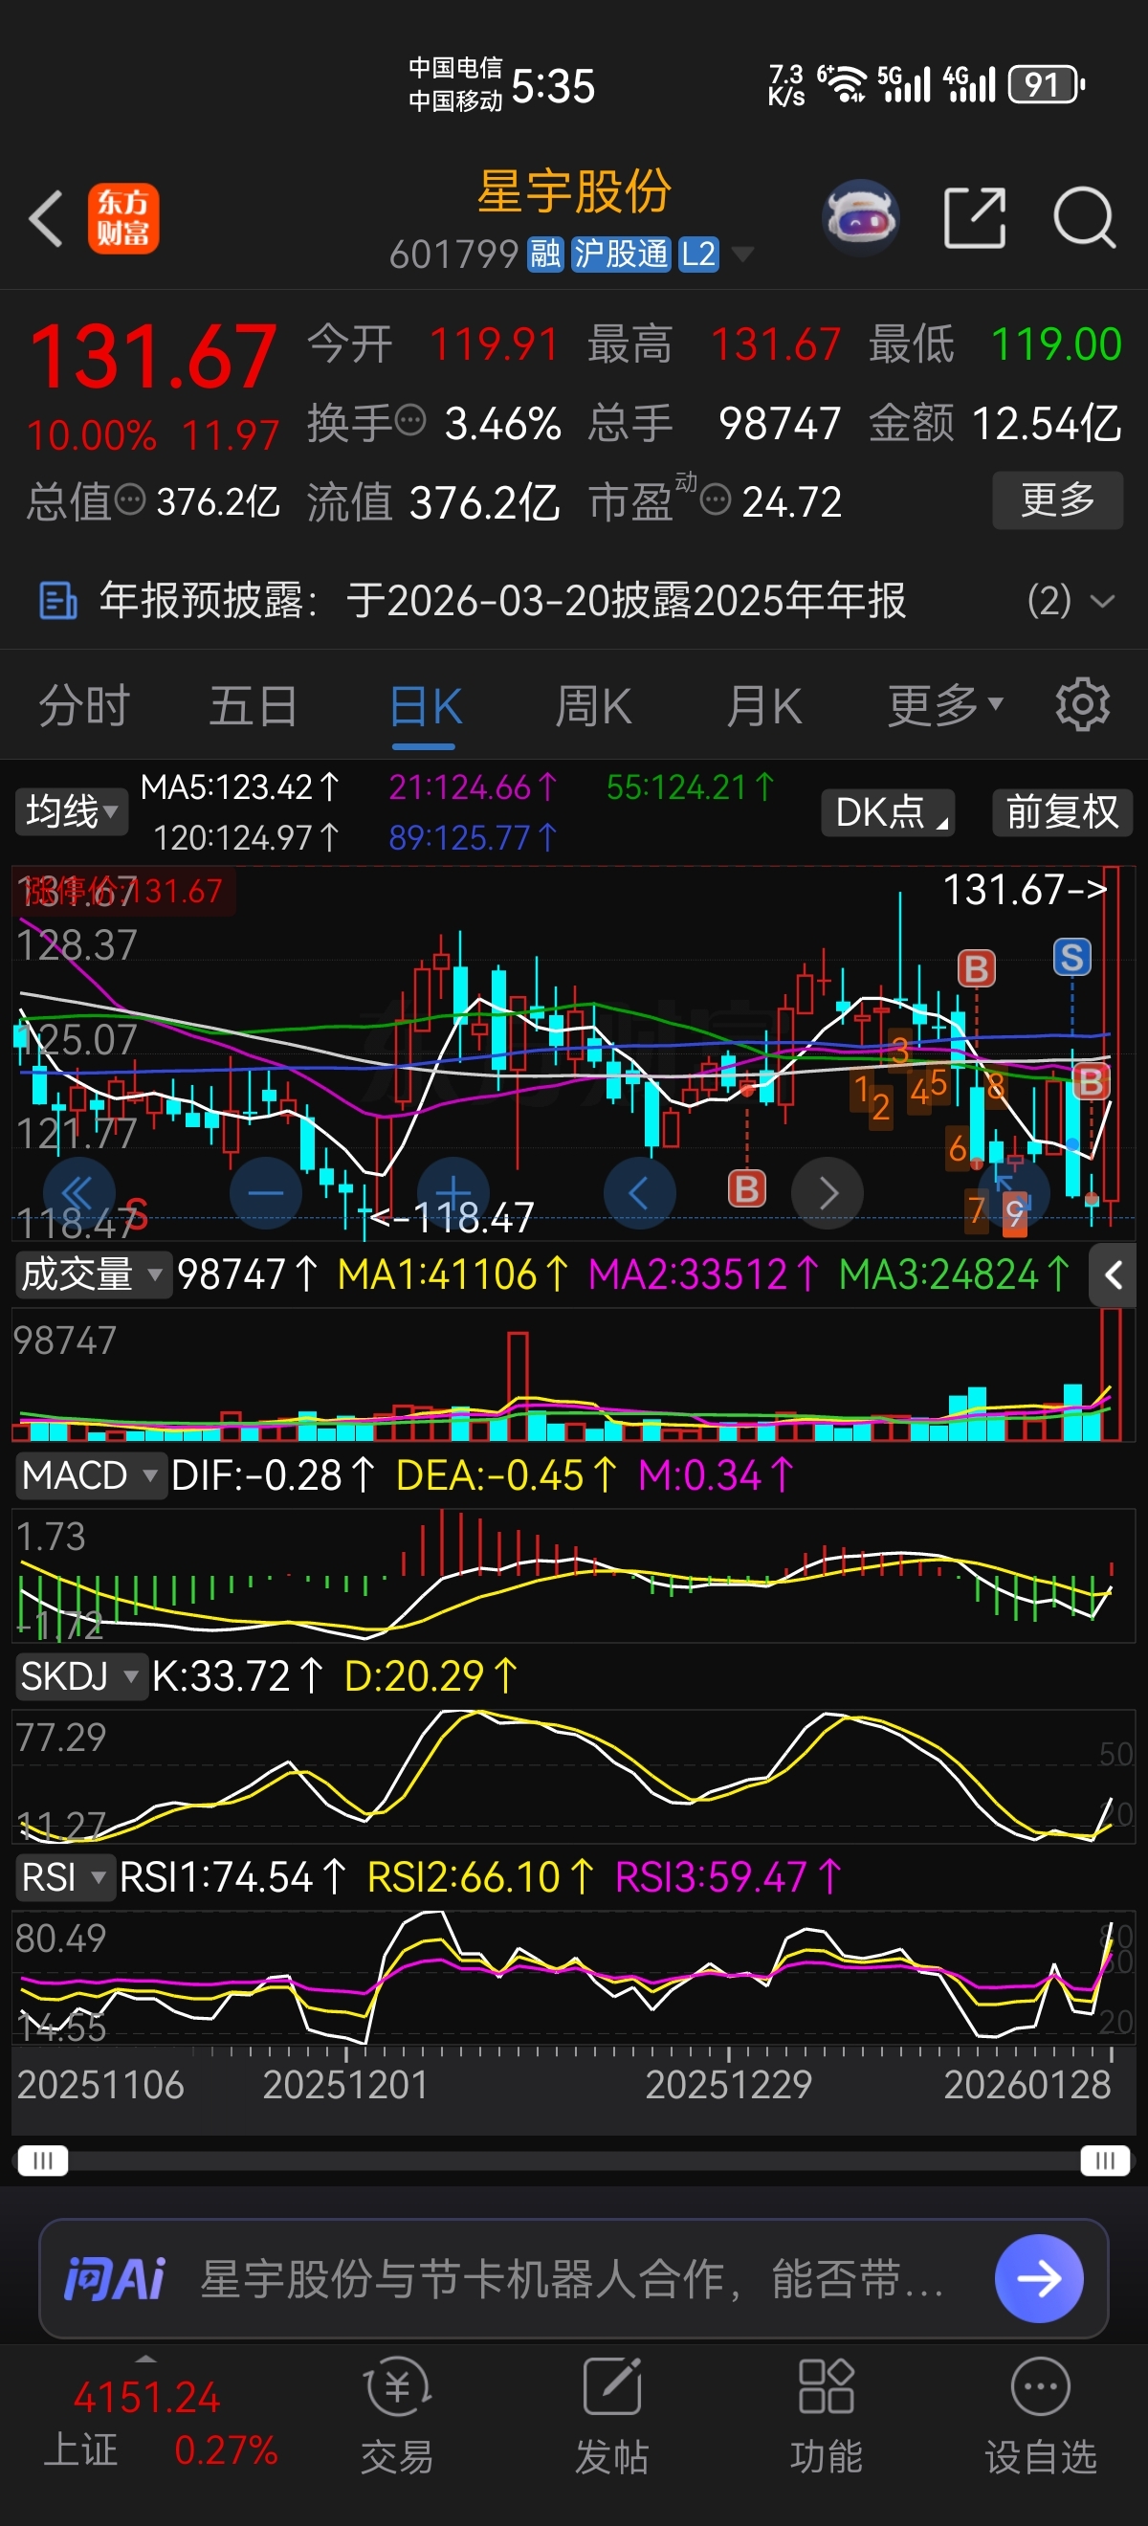Tap the DIF:-0.28 value
Image resolution: width=1148 pixels, height=2526 pixels.
pyautogui.click(x=273, y=1474)
